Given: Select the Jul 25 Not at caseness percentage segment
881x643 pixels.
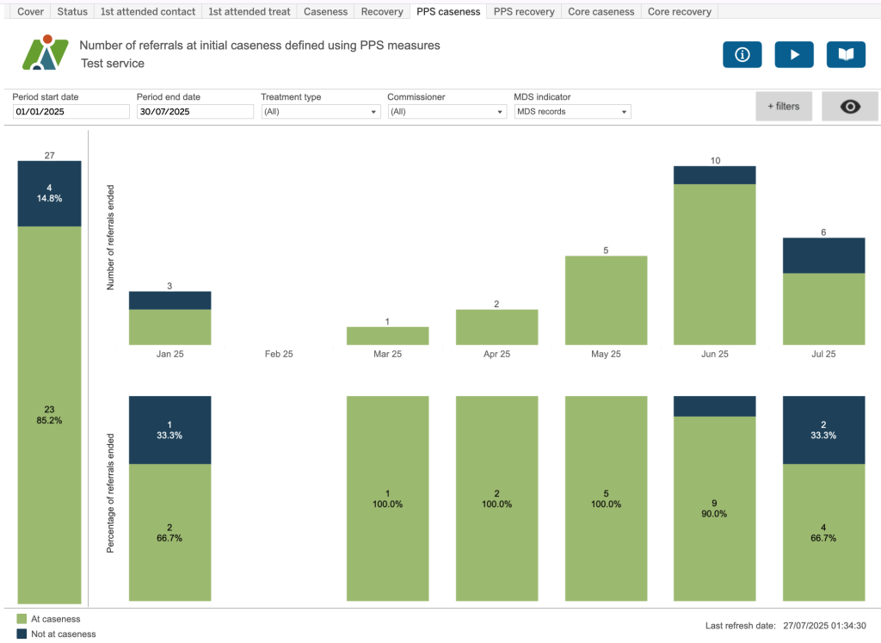Looking at the screenshot, I should coord(823,430).
